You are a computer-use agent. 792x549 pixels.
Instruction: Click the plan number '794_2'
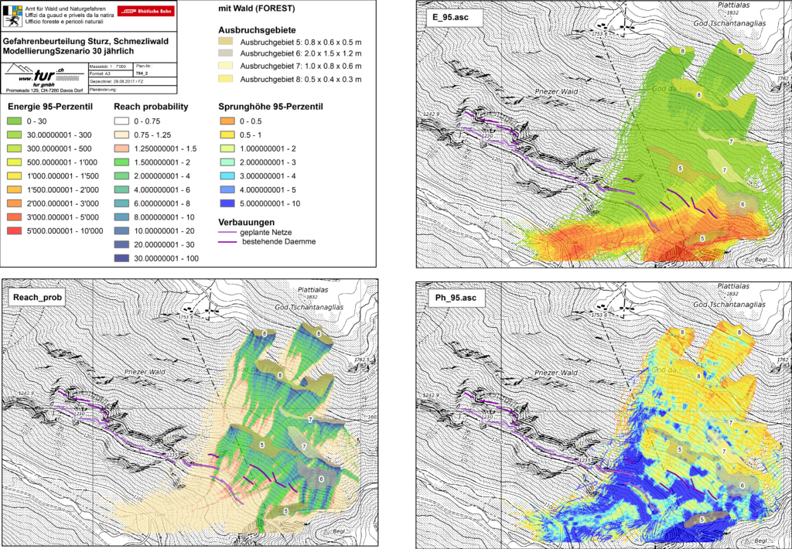click(143, 73)
